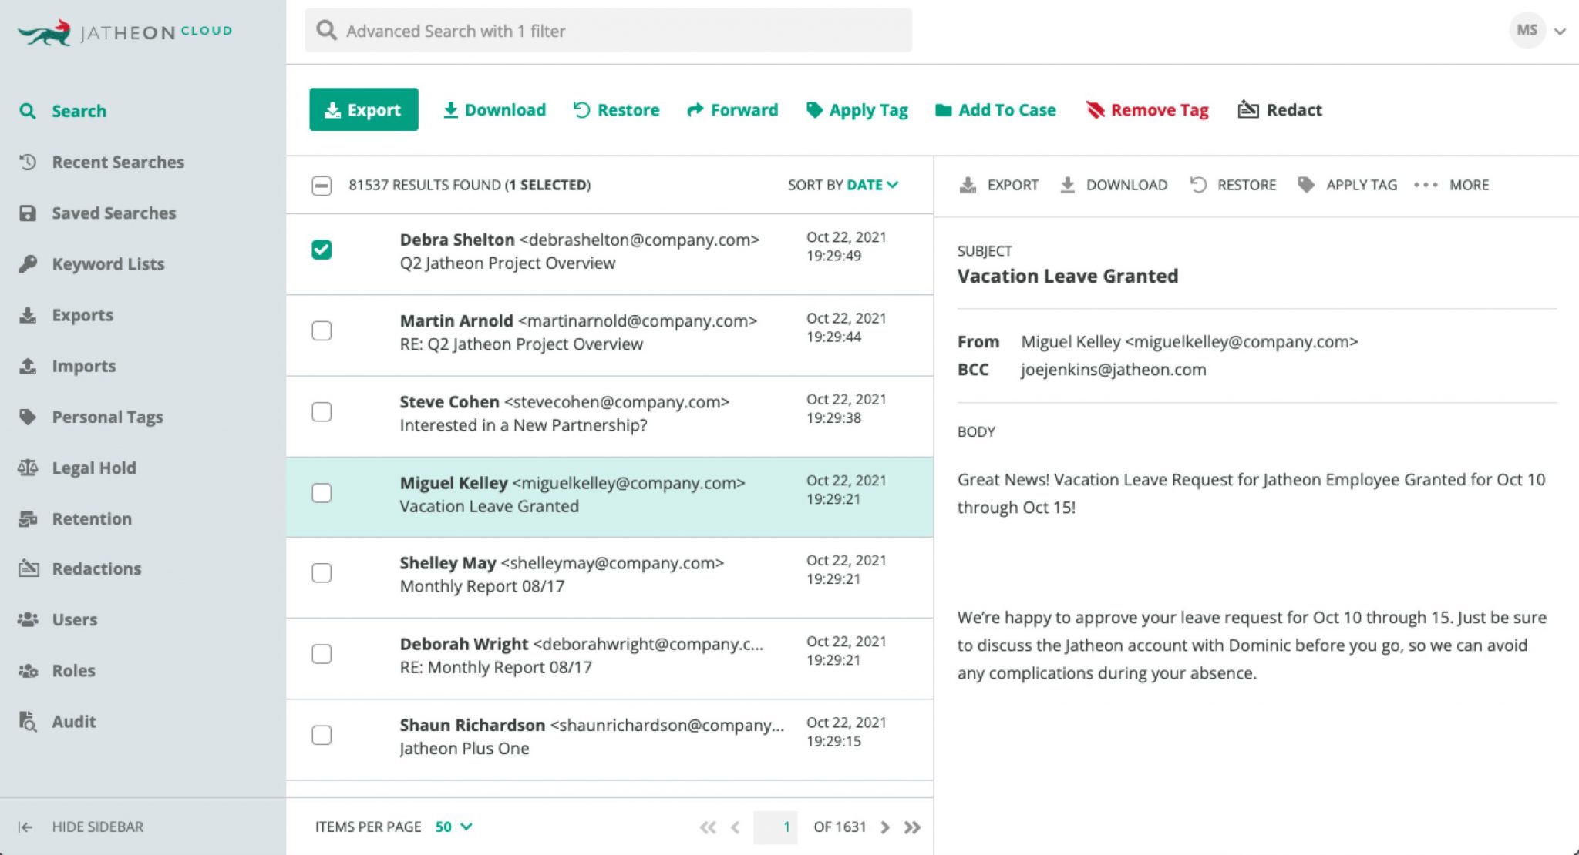Click the Redactions sidebar icon
The width and height of the screenshot is (1579, 855).
coord(29,568)
